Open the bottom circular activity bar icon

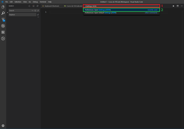[3, 38]
